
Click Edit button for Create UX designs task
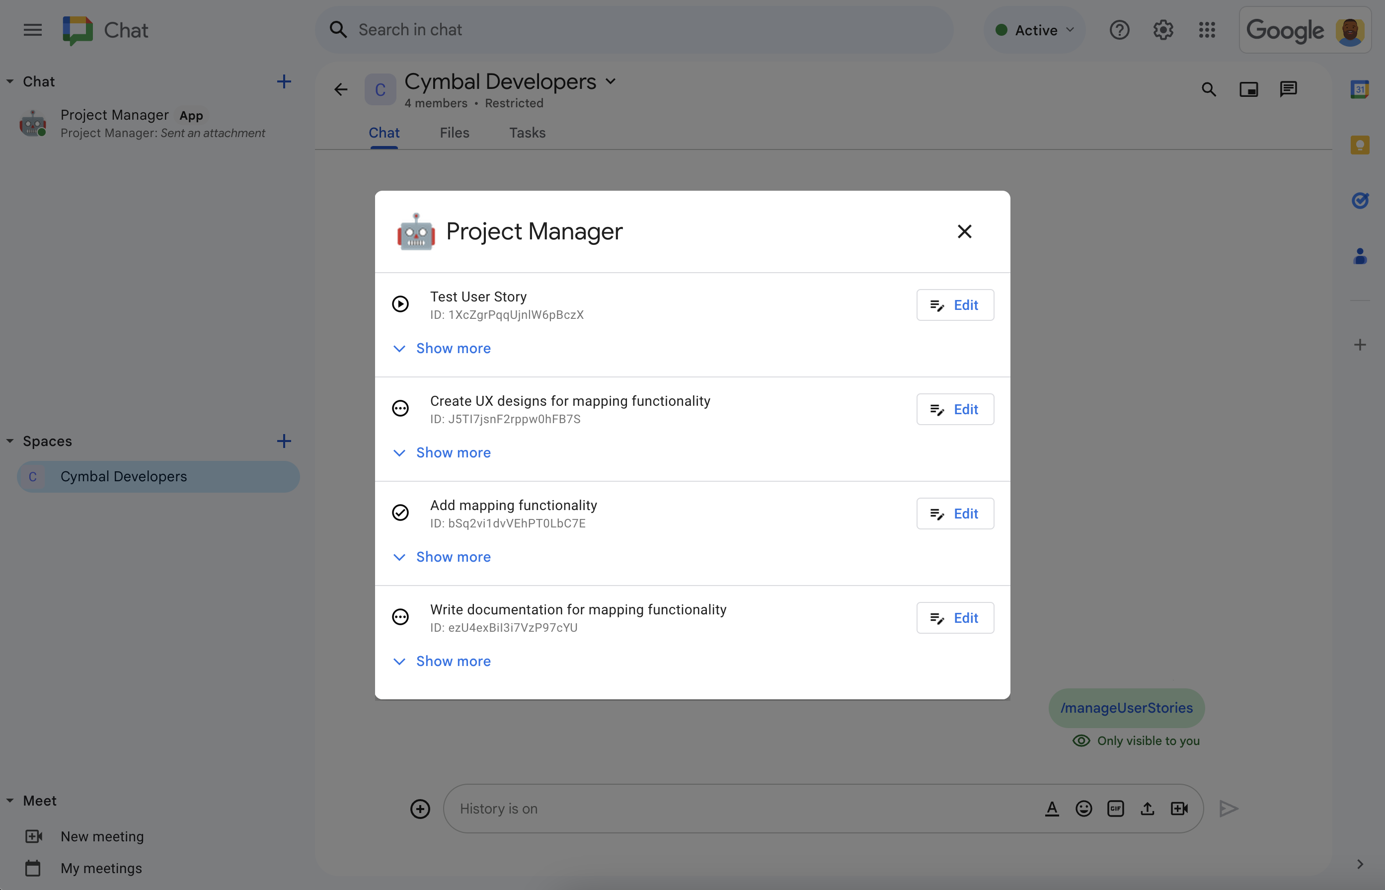click(953, 409)
